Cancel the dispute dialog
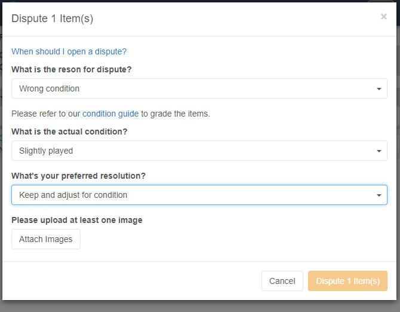400x312 pixels. [282, 281]
